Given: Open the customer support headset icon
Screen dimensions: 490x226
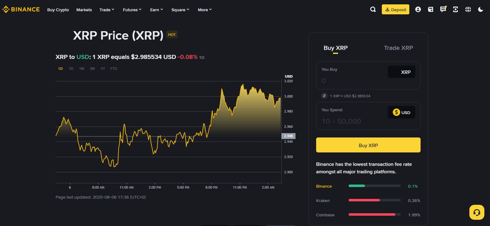Looking at the screenshot, I should (477, 212).
